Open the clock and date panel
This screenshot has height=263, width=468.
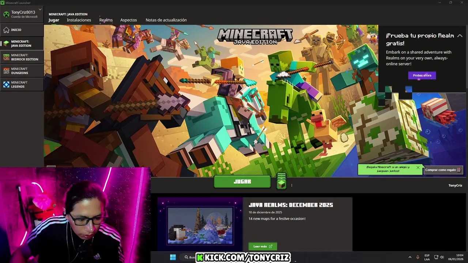coord(455,257)
